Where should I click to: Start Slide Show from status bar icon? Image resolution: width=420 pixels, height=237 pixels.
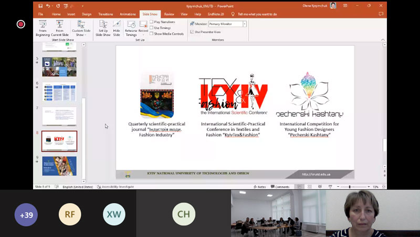point(330,187)
